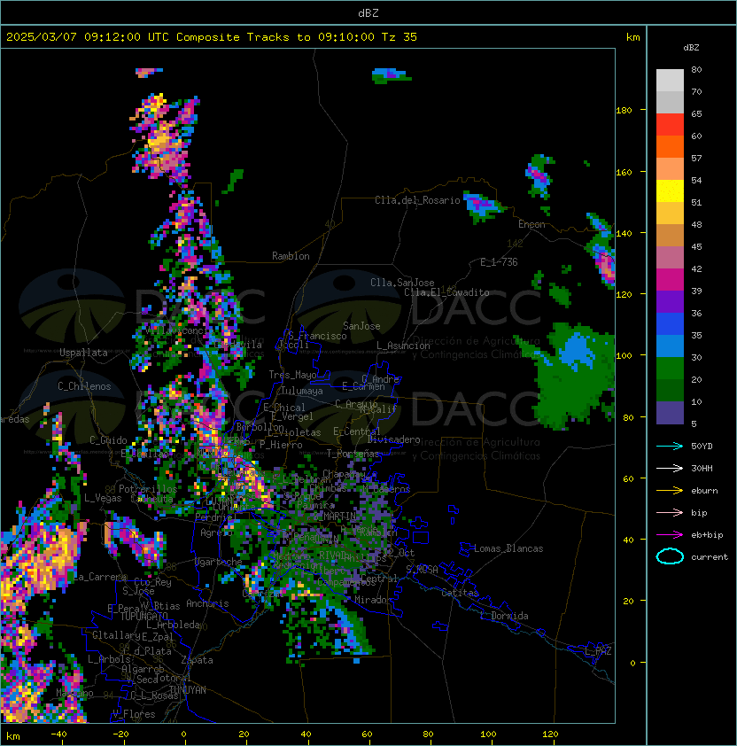This screenshot has height=746, width=737.
Task: Click the cyan 50YD track arrow in legend
Action: (x=670, y=446)
